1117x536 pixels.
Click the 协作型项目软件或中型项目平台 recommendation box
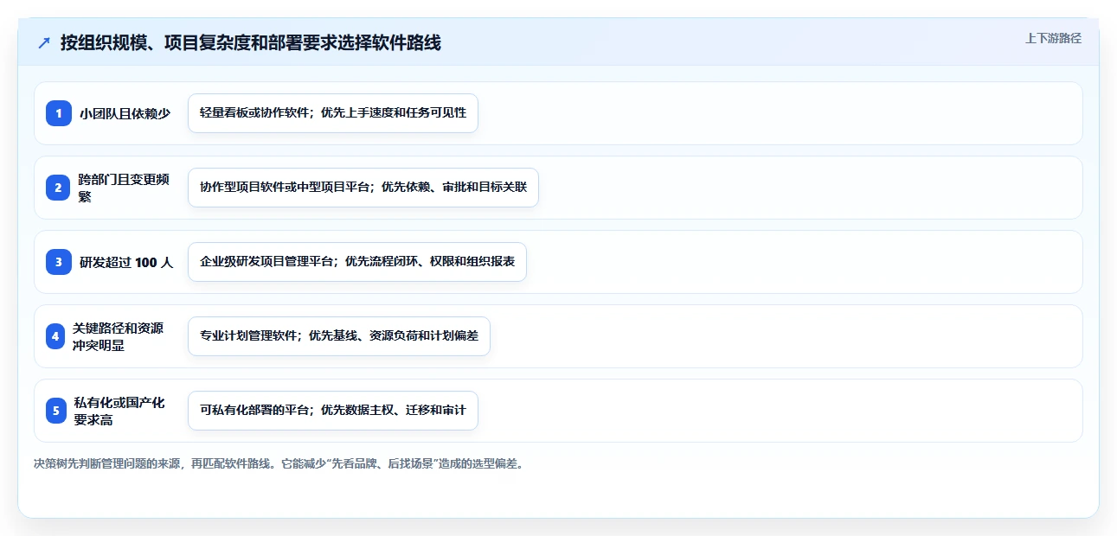pos(363,188)
